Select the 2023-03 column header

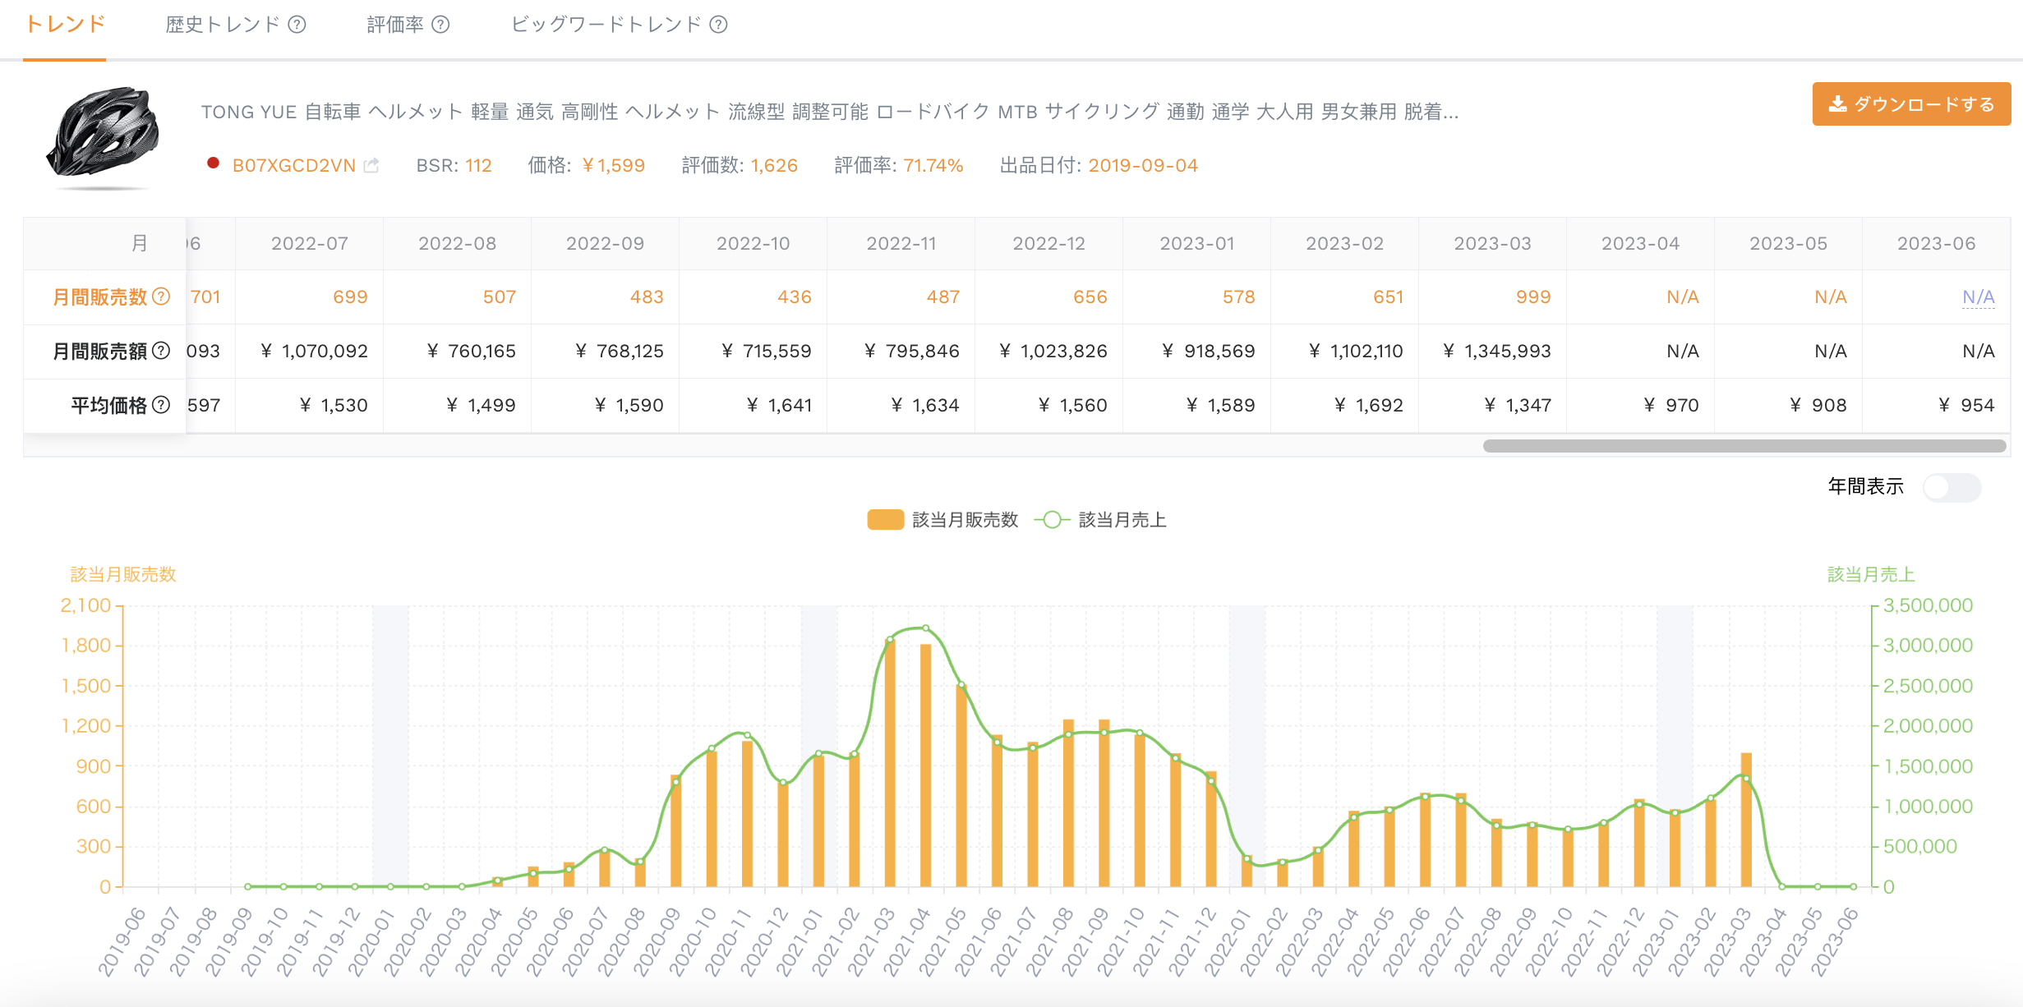coord(1492,244)
